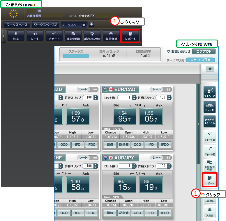This screenshot has height=221, width=226.
Task: Click the AUD/JPY currency pair header
Action: (121, 158)
